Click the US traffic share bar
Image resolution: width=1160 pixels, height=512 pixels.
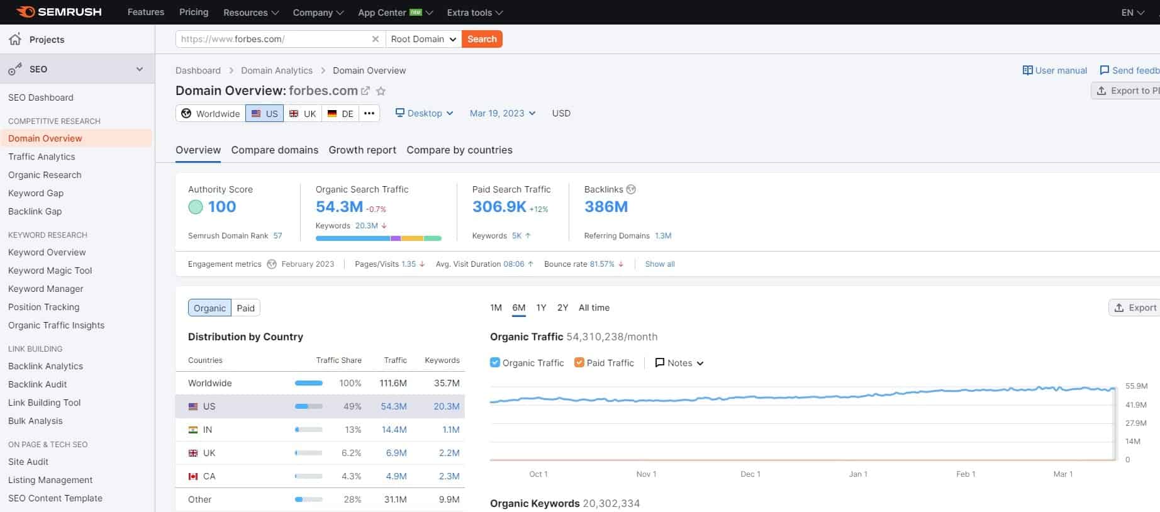click(309, 406)
